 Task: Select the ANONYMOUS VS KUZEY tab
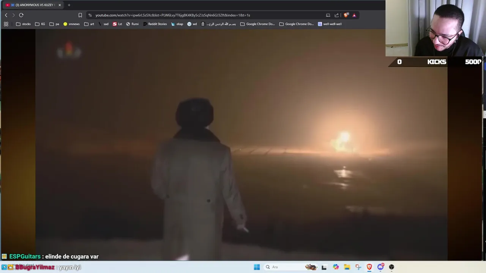pyautogui.click(x=32, y=5)
